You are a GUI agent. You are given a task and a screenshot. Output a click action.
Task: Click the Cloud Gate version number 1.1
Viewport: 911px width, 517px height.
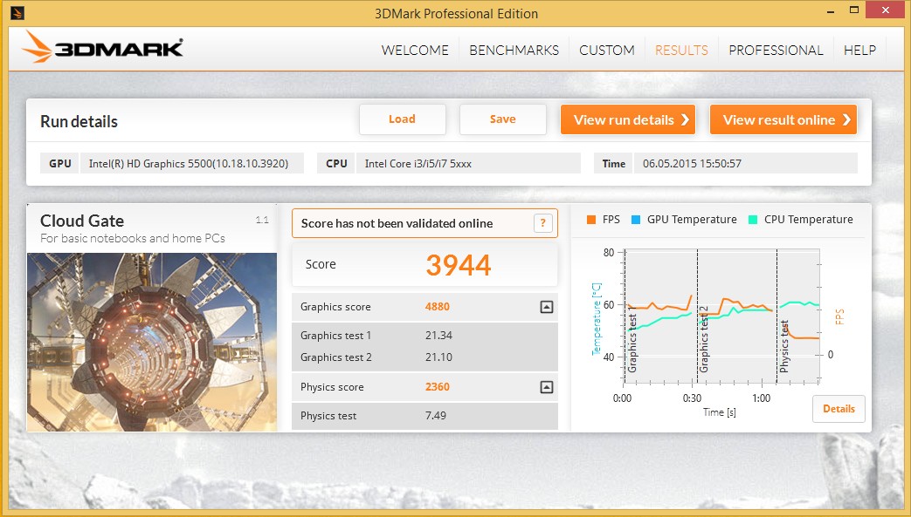[262, 220]
